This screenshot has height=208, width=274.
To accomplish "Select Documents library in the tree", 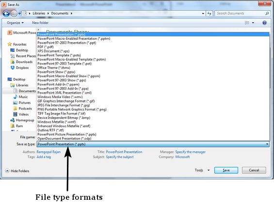I will [24, 91].
